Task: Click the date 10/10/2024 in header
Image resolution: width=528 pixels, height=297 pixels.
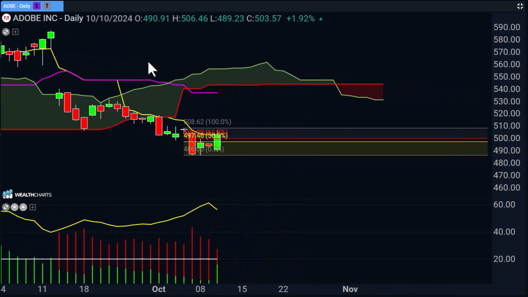Action: pos(109,18)
